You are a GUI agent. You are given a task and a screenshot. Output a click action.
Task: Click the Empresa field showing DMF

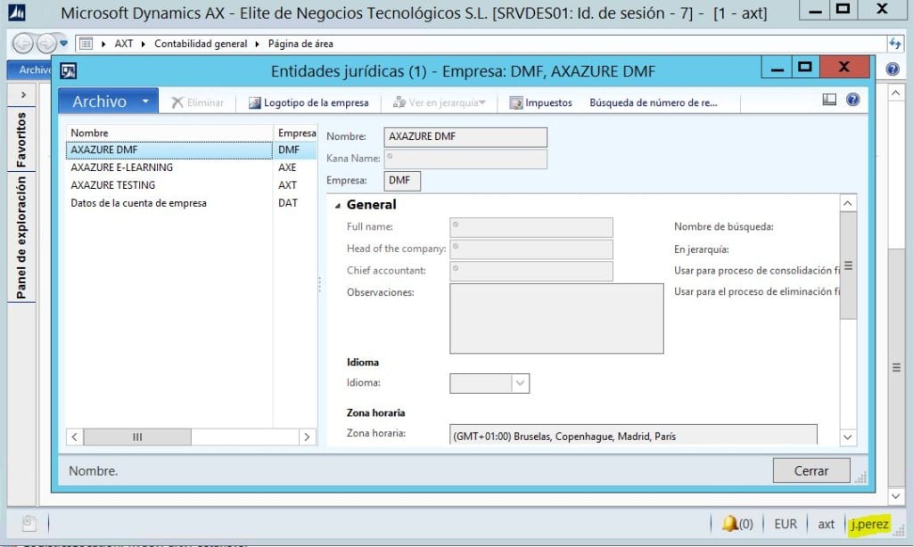(x=402, y=181)
